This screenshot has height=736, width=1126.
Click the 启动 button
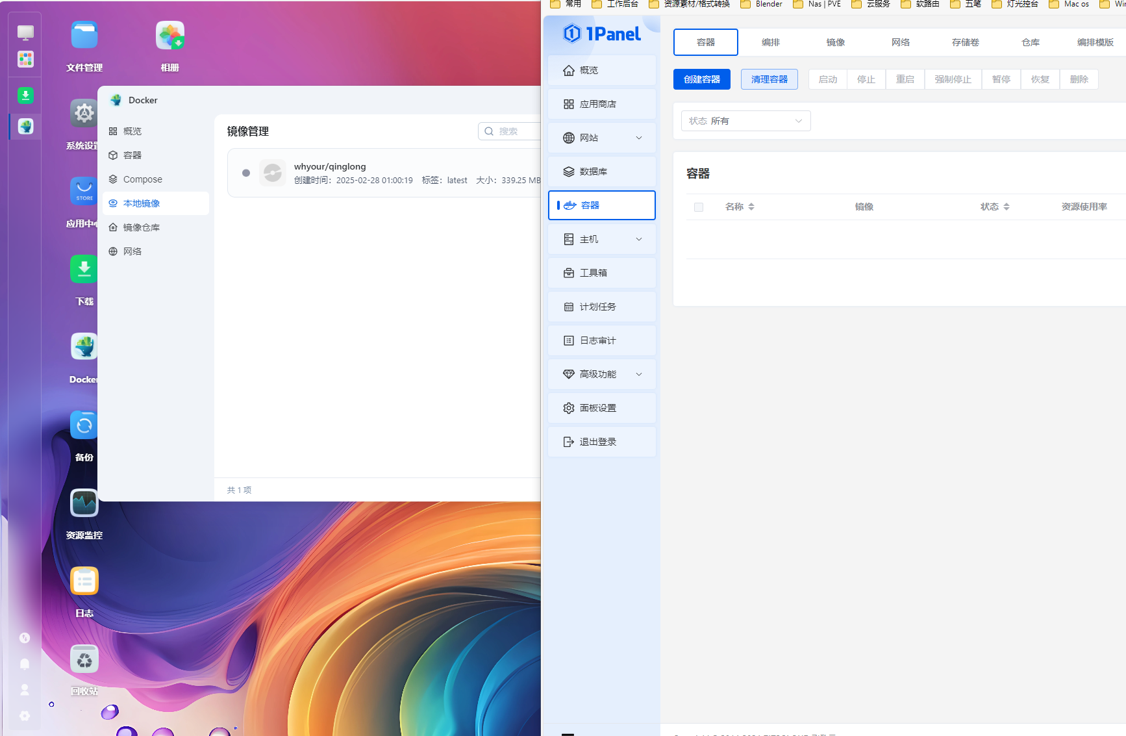click(x=828, y=79)
